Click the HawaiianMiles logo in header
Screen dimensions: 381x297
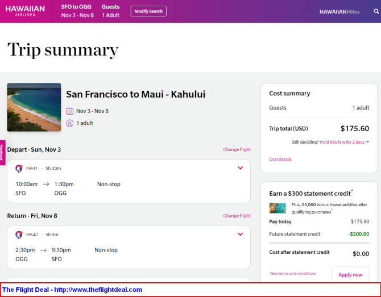click(x=339, y=12)
